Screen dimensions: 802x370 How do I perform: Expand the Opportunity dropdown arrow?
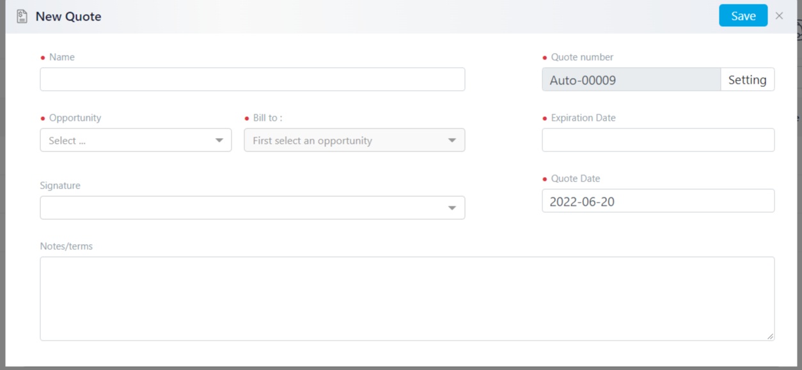pos(219,141)
